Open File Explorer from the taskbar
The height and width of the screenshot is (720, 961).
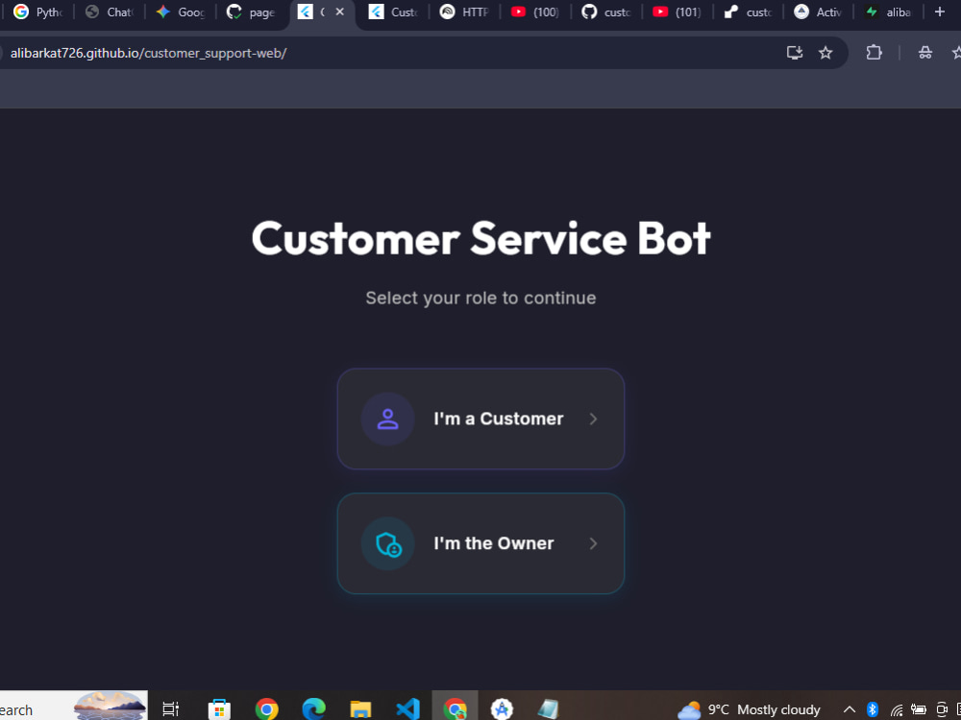pyautogui.click(x=360, y=709)
